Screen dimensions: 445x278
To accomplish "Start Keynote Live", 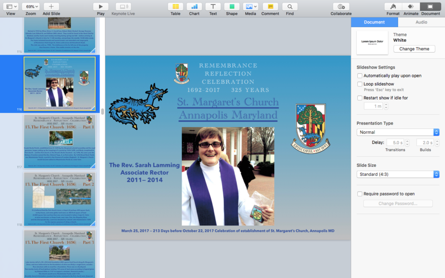I will [x=123, y=7].
